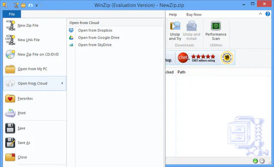The image size is (274, 167).
Task: Select Favorites menu entry
Action: [35, 98]
